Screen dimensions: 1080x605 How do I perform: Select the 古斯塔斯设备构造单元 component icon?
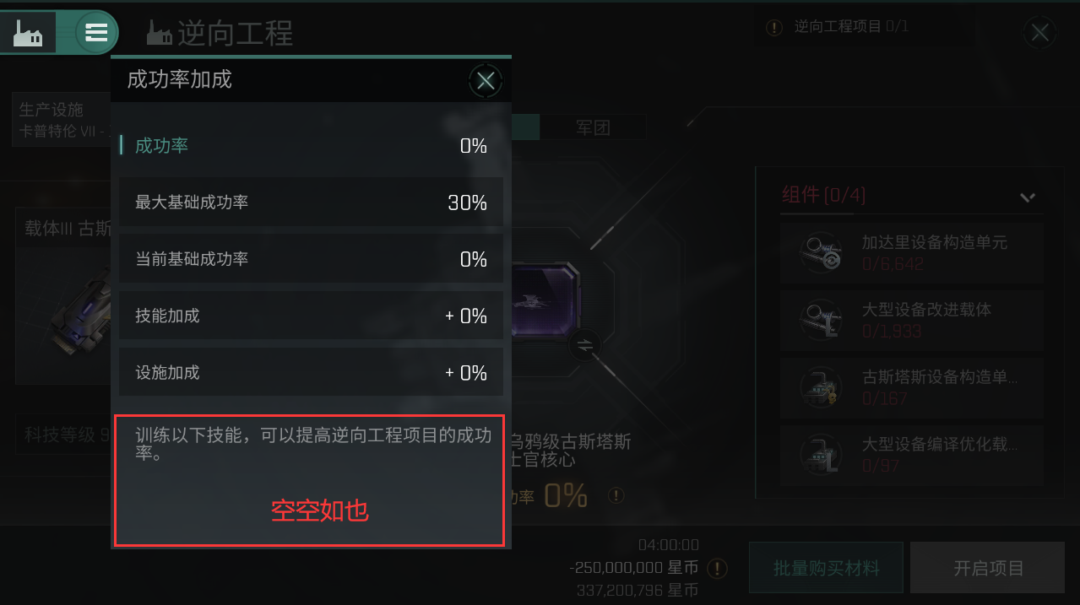click(819, 387)
